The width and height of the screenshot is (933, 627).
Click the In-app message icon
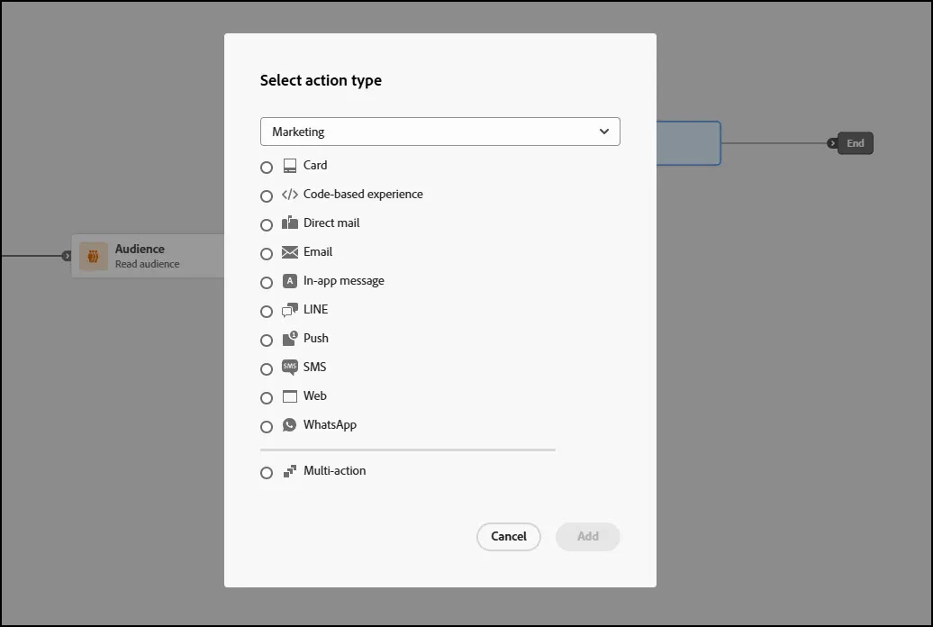[290, 281]
